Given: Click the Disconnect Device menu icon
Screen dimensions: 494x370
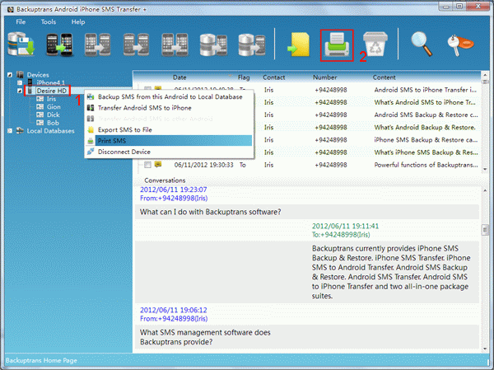Looking at the screenshot, I should tap(91, 152).
